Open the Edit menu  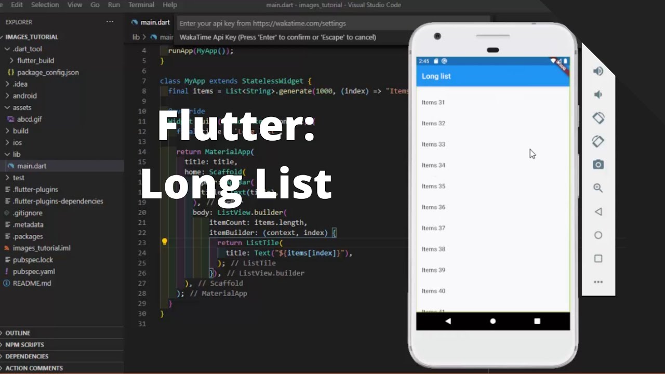point(17,5)
